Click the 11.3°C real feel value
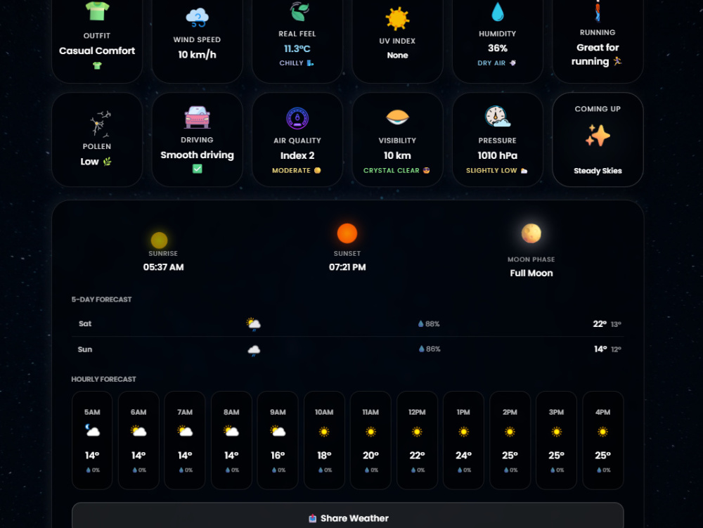This screenshot has height=528, width=703. pos(297,49)
